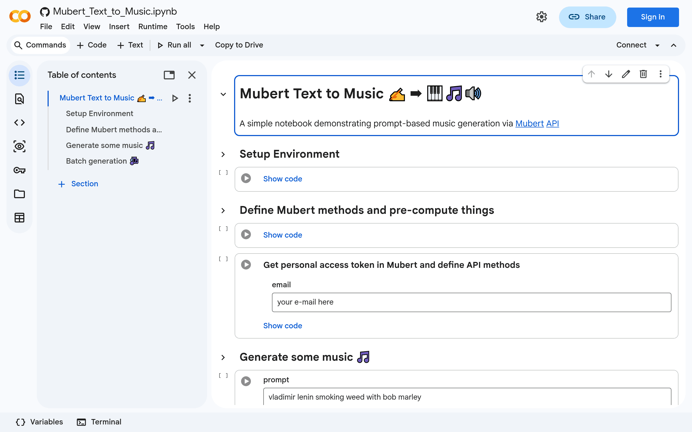Show code under Setup Environment
Image resolution: width=692 pixels, height=432 pixels.
point(282,179)
